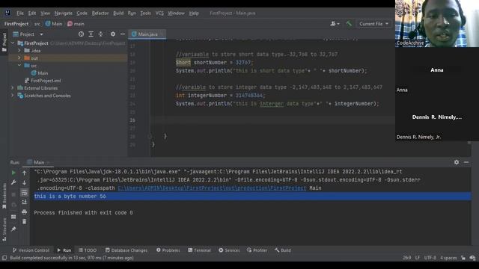Screen dimensions: 479x269
Task: Click the IntelliJ IDEA logo icon
Action: click(x=7, y=13)
